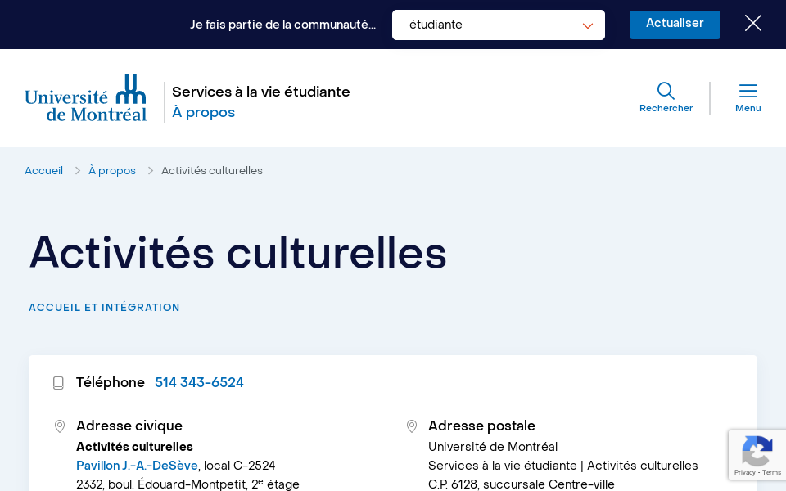Expand the chevron inside the étudiante selector
Viewport: 786px width, 491px height.
click(588, 25)
